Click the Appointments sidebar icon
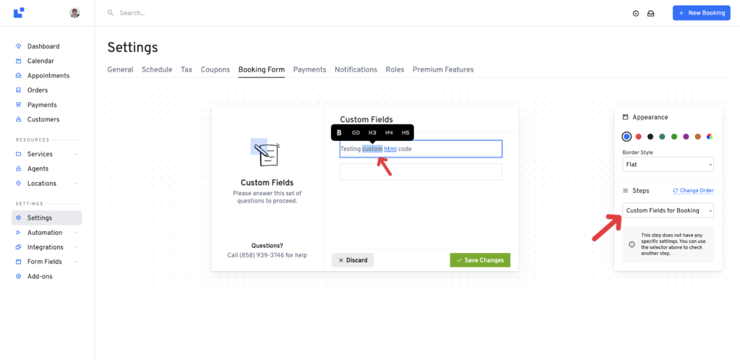 (x=18, y=75)
